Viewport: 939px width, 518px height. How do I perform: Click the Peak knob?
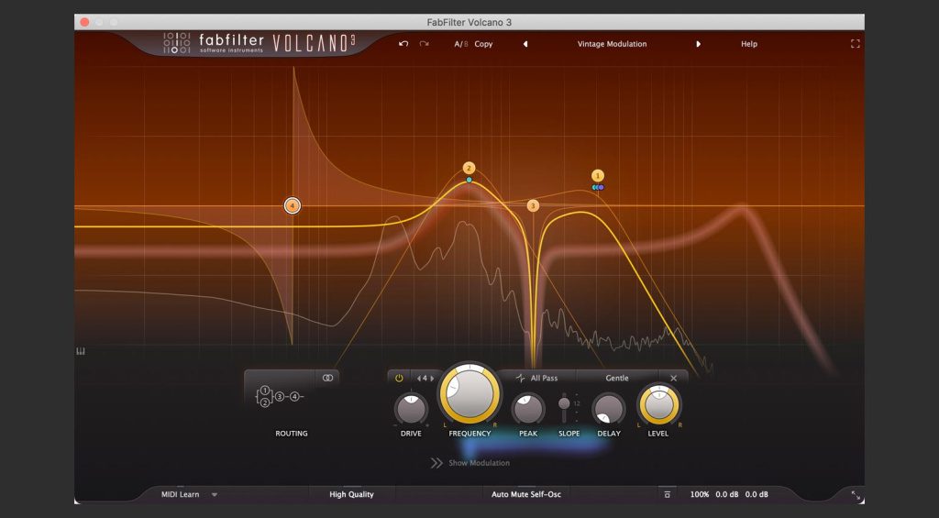click(527, 409)
